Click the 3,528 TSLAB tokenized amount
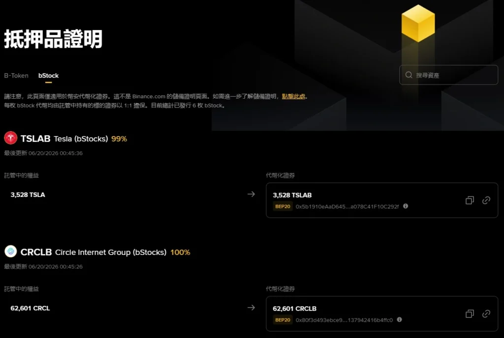 (x=292, y=195)
